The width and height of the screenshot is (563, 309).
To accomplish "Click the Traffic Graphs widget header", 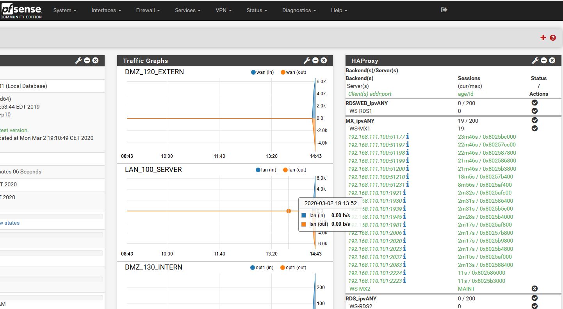I will [x=225, y=61].
